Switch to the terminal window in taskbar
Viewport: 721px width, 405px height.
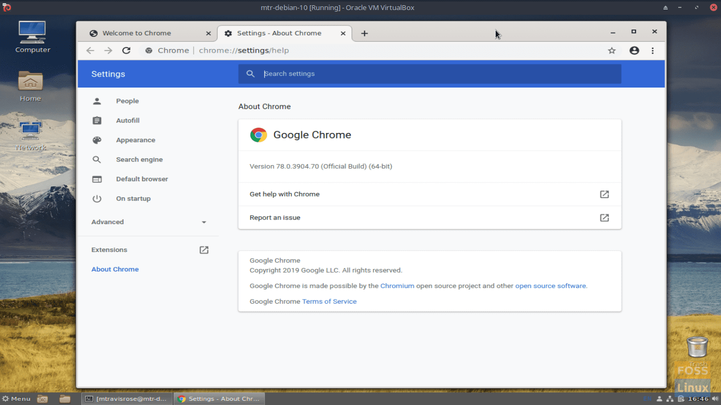(127, 399)
